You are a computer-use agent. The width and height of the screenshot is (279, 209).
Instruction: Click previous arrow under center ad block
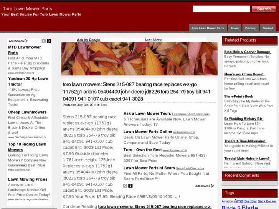click(125, 186)
